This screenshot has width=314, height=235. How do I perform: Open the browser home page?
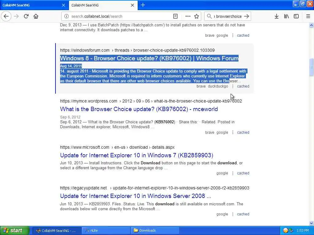(x=36, y=16)
